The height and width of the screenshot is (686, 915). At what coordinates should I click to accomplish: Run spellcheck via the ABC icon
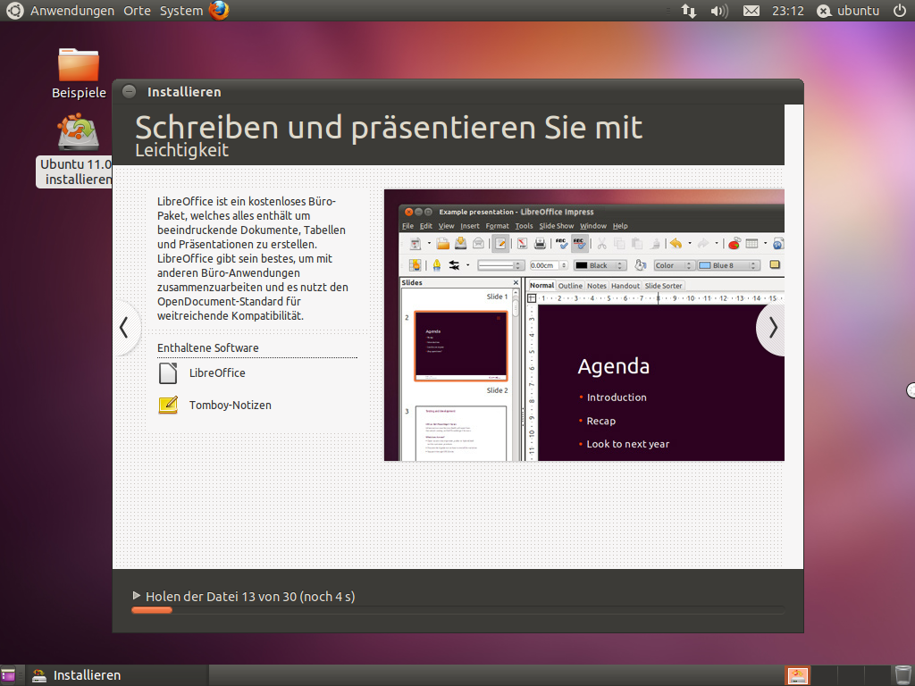[x=562, y=244]
